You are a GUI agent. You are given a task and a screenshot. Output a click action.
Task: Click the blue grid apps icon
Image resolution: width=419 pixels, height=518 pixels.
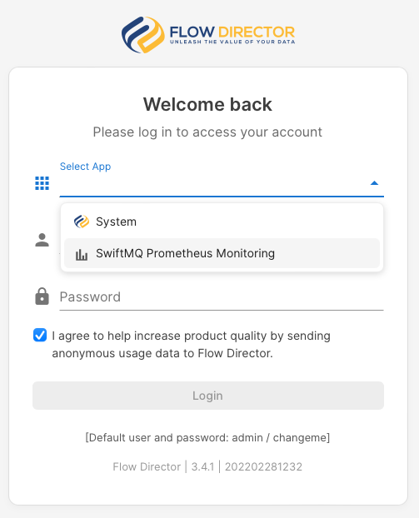42,183
